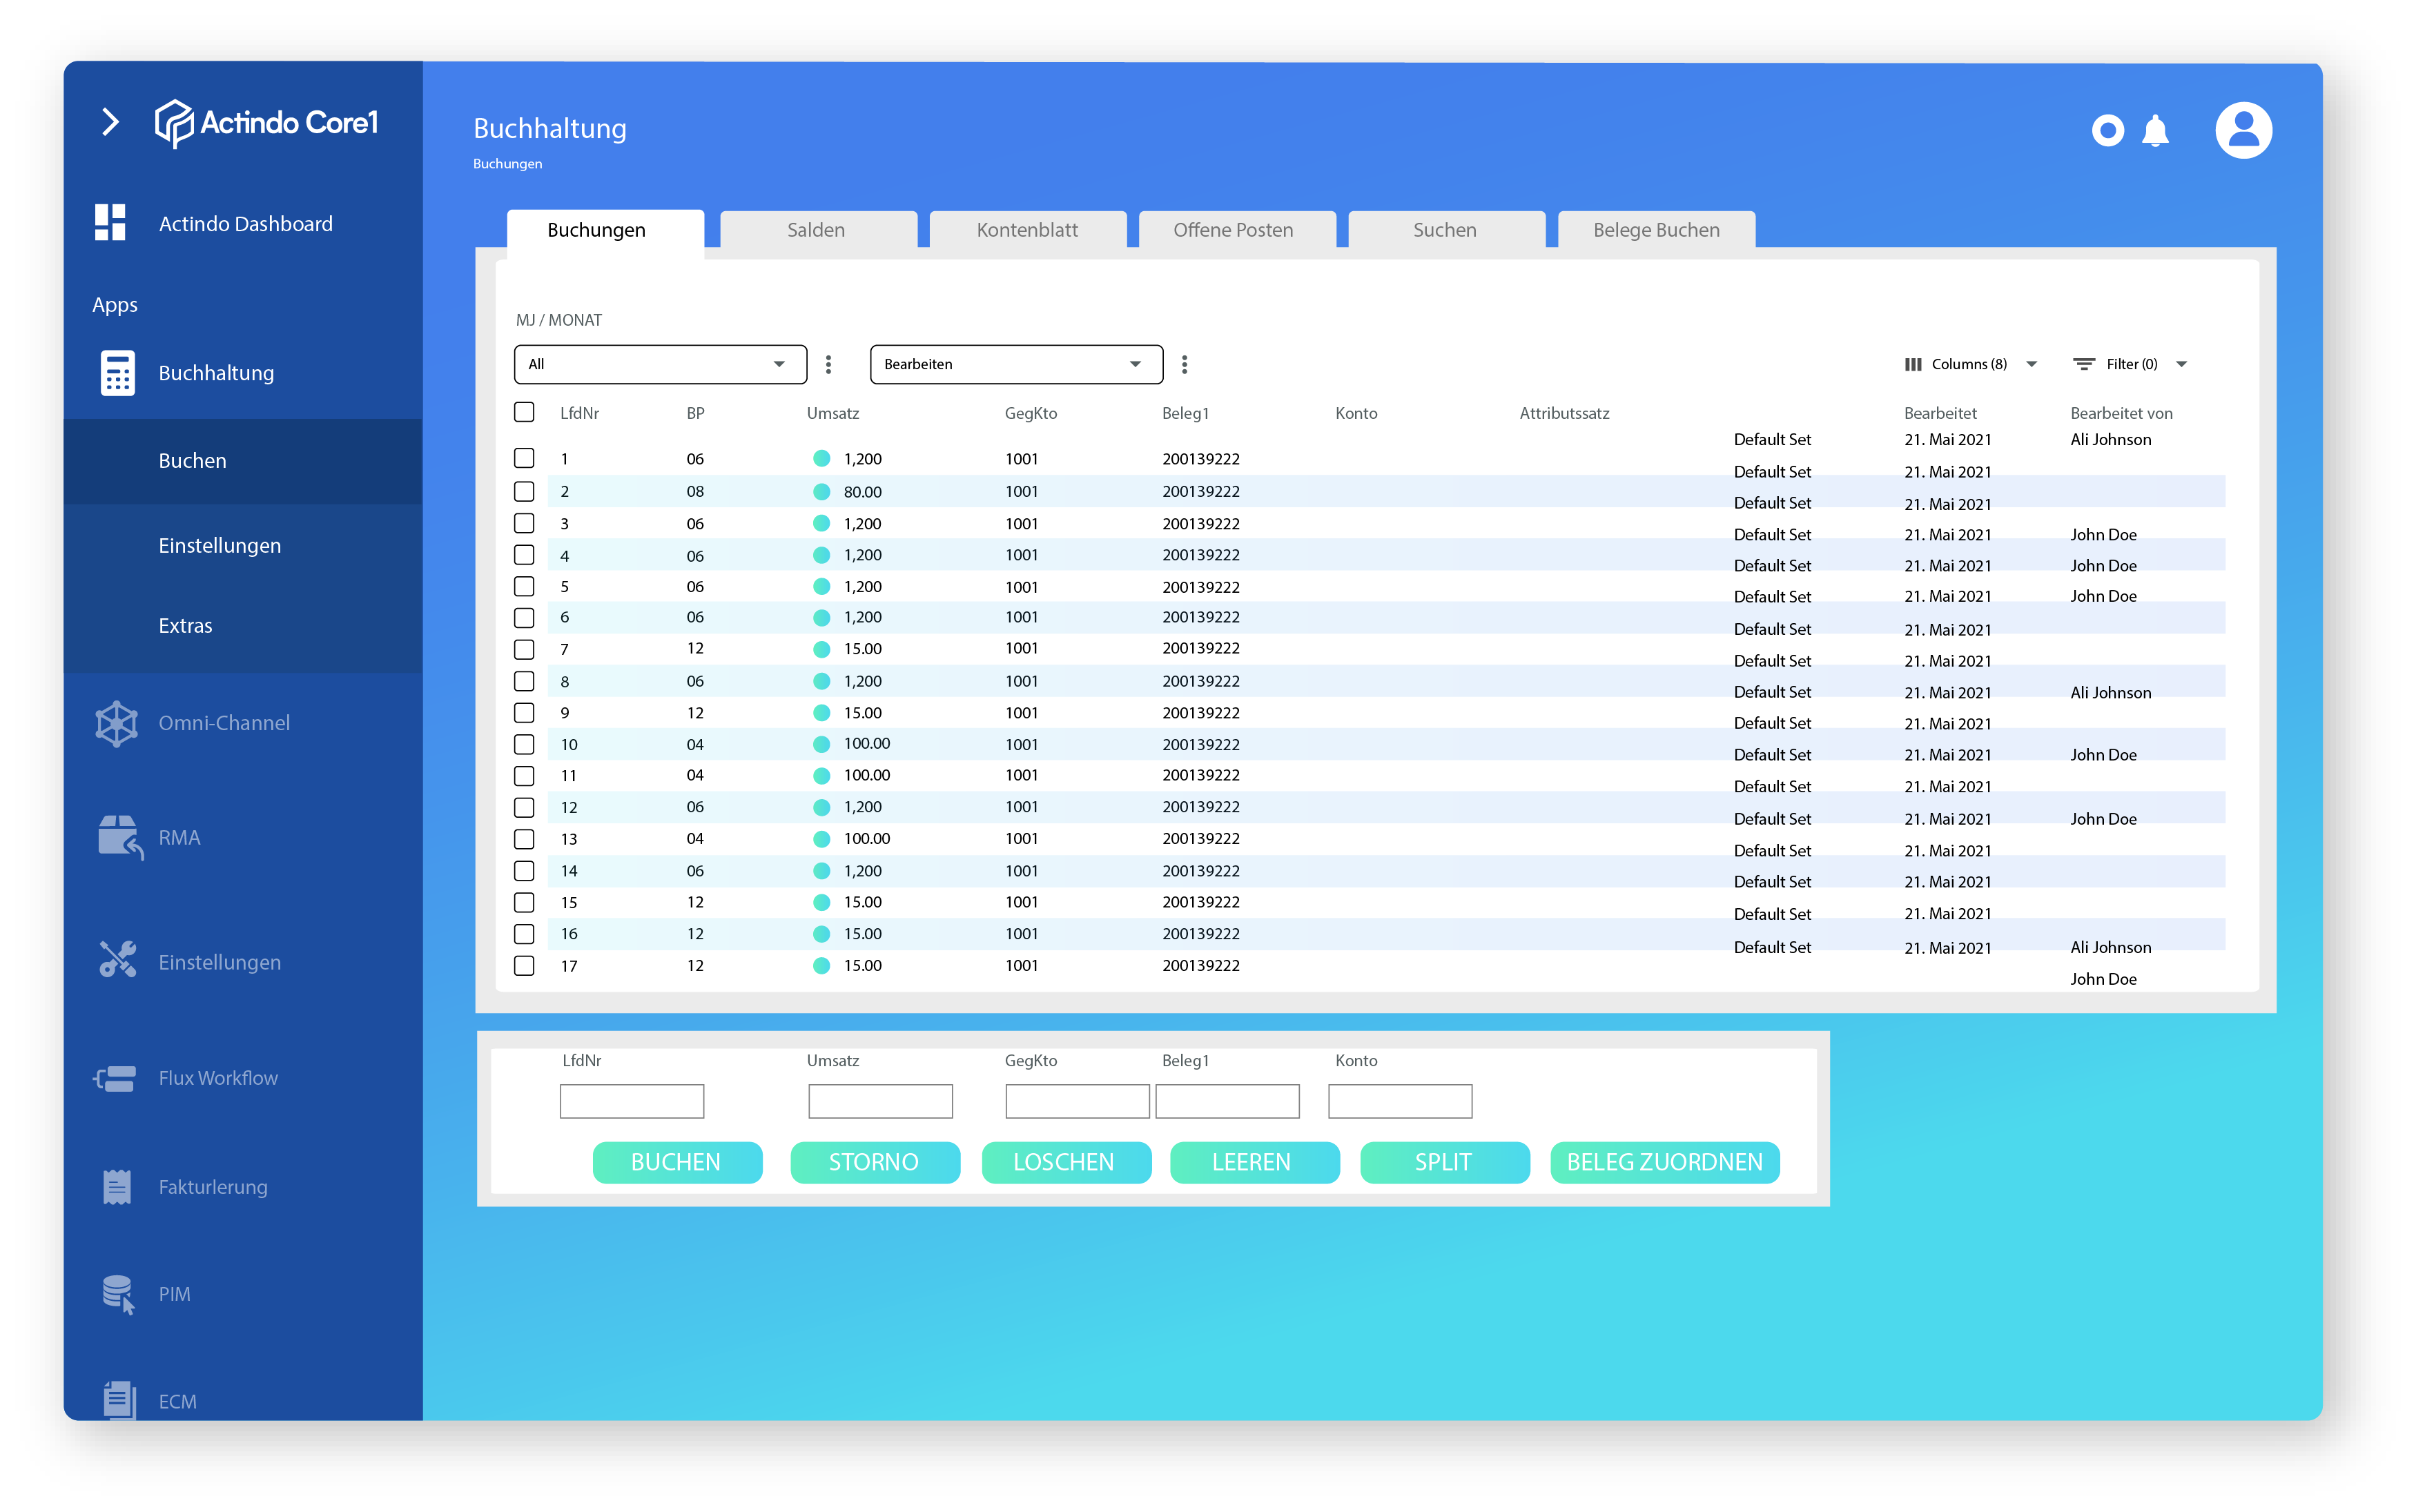
Task: Open notifications bell
Action: [2155, 131]
